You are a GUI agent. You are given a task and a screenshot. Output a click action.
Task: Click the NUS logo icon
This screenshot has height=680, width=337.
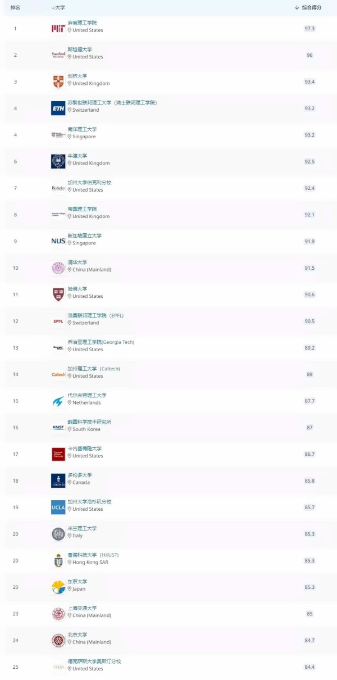(x=58, y=241)
